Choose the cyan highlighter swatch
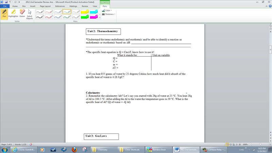The image size is (272, 153). [x=94, y=12]
